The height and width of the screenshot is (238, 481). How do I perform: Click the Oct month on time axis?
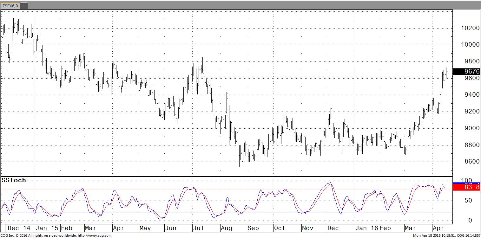[x=279, y=228]
